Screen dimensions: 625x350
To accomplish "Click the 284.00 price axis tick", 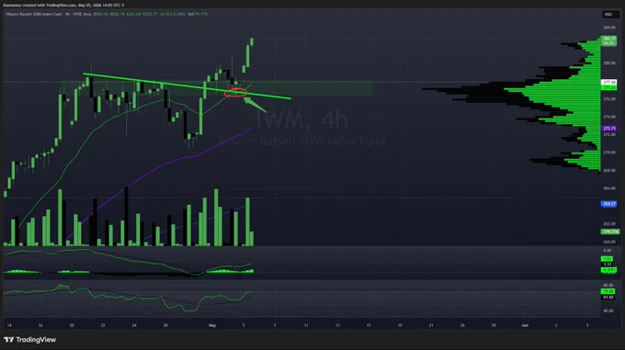I will 608,28.
